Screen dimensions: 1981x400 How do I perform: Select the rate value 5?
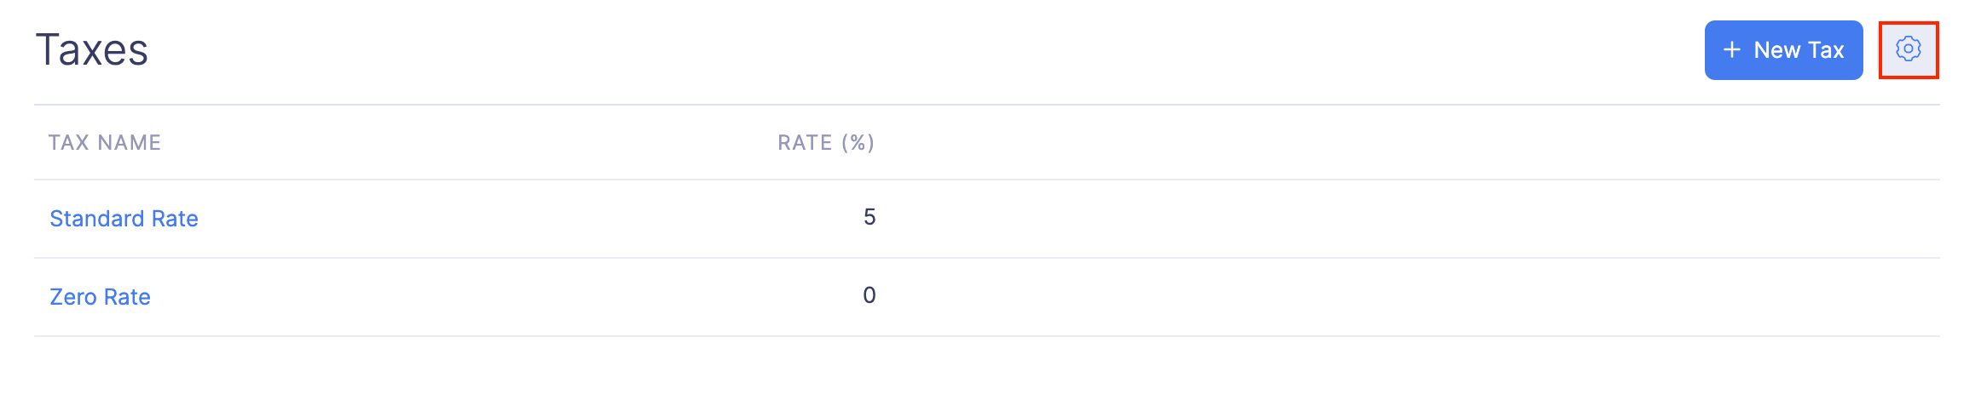pyautogui.click(x=869, y=217)
